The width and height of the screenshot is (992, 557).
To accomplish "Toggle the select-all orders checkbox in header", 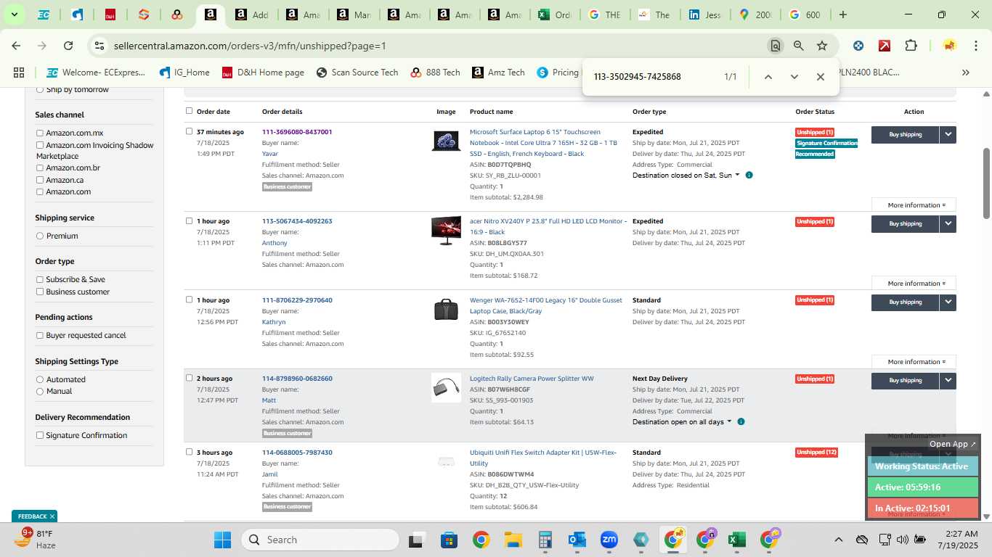I will pyautogui.click(x=189, y=111).
